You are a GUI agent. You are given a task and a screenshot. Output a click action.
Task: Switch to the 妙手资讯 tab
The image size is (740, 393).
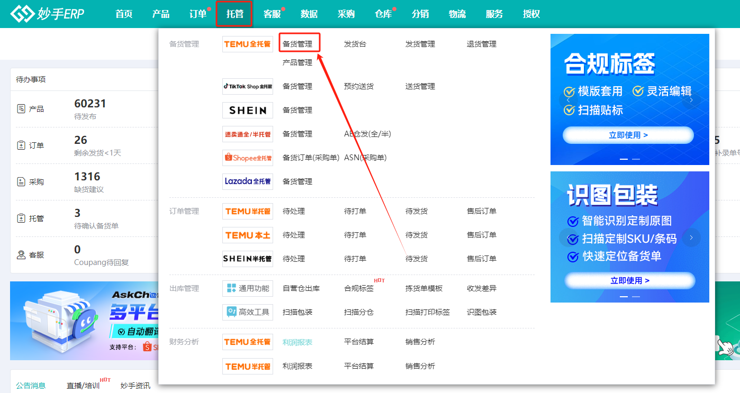coord(135,386)
